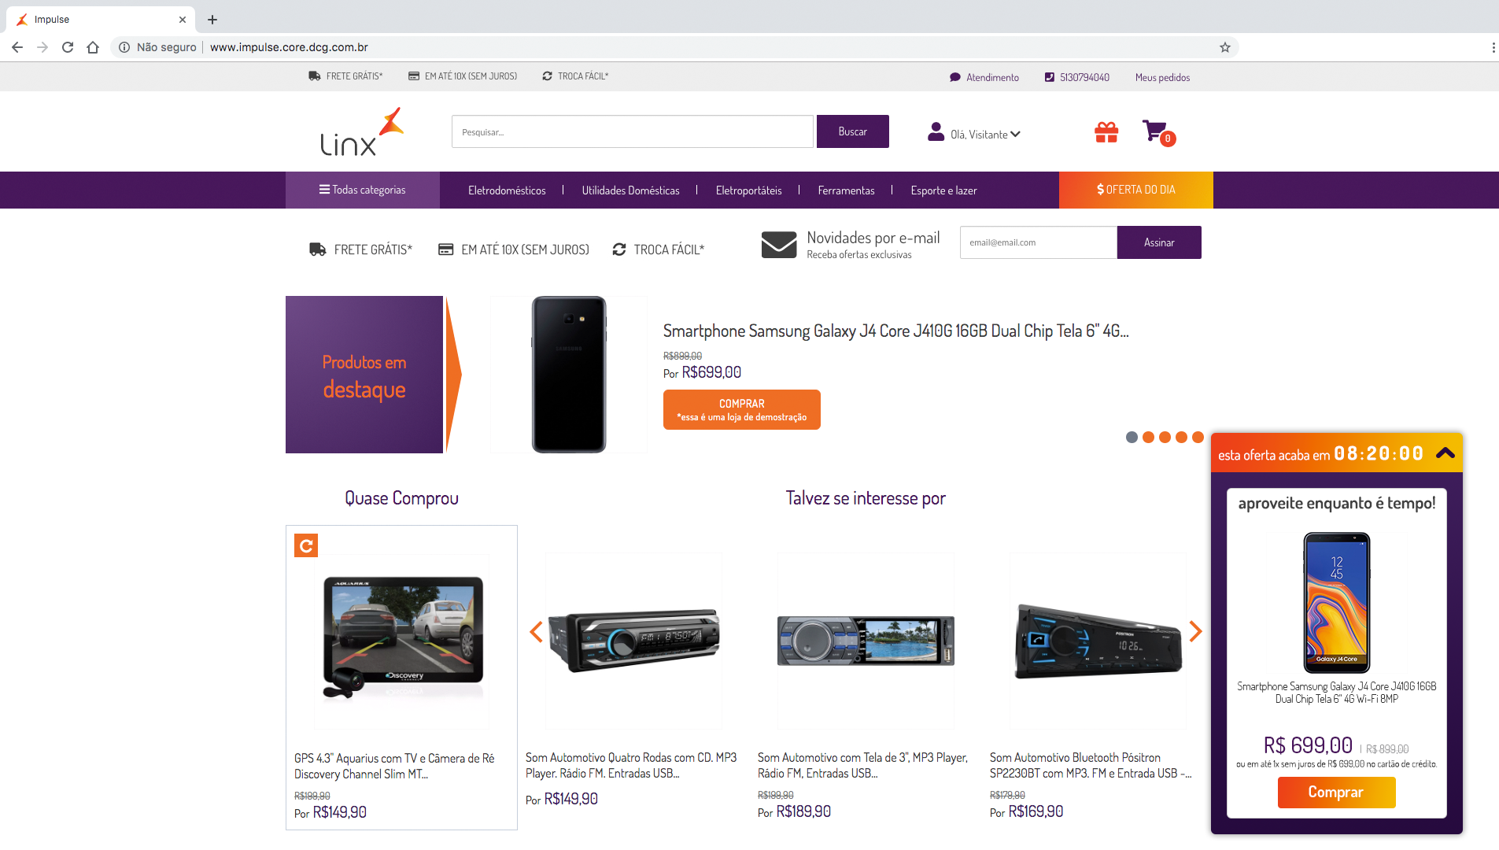The width and height of the screenshot is (1499, 850).
Task: Select fifth carousel dot
Action: click(1198, 437)
